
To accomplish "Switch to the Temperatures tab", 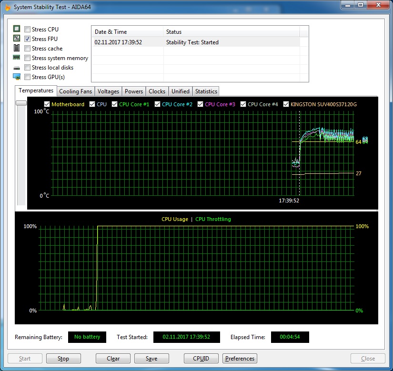I will [x=36, y=90].
